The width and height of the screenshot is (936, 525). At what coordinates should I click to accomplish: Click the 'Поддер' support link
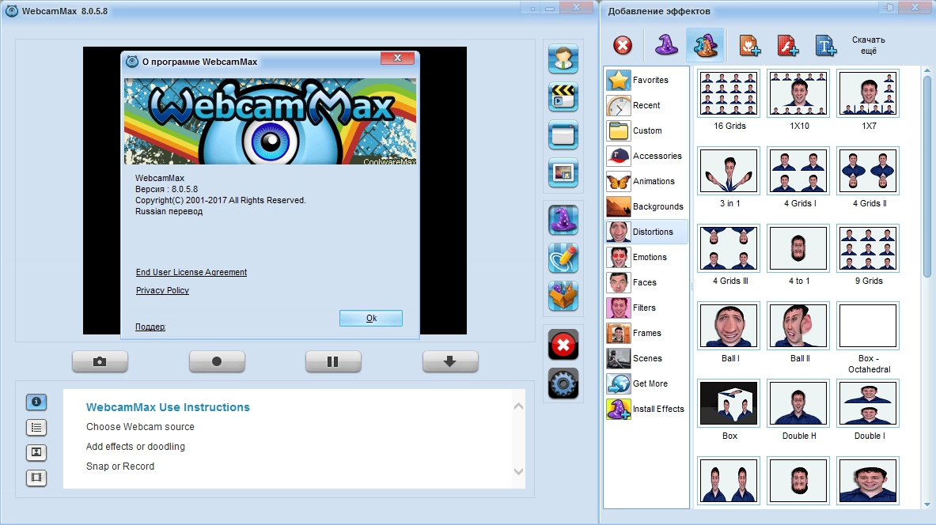150,327
